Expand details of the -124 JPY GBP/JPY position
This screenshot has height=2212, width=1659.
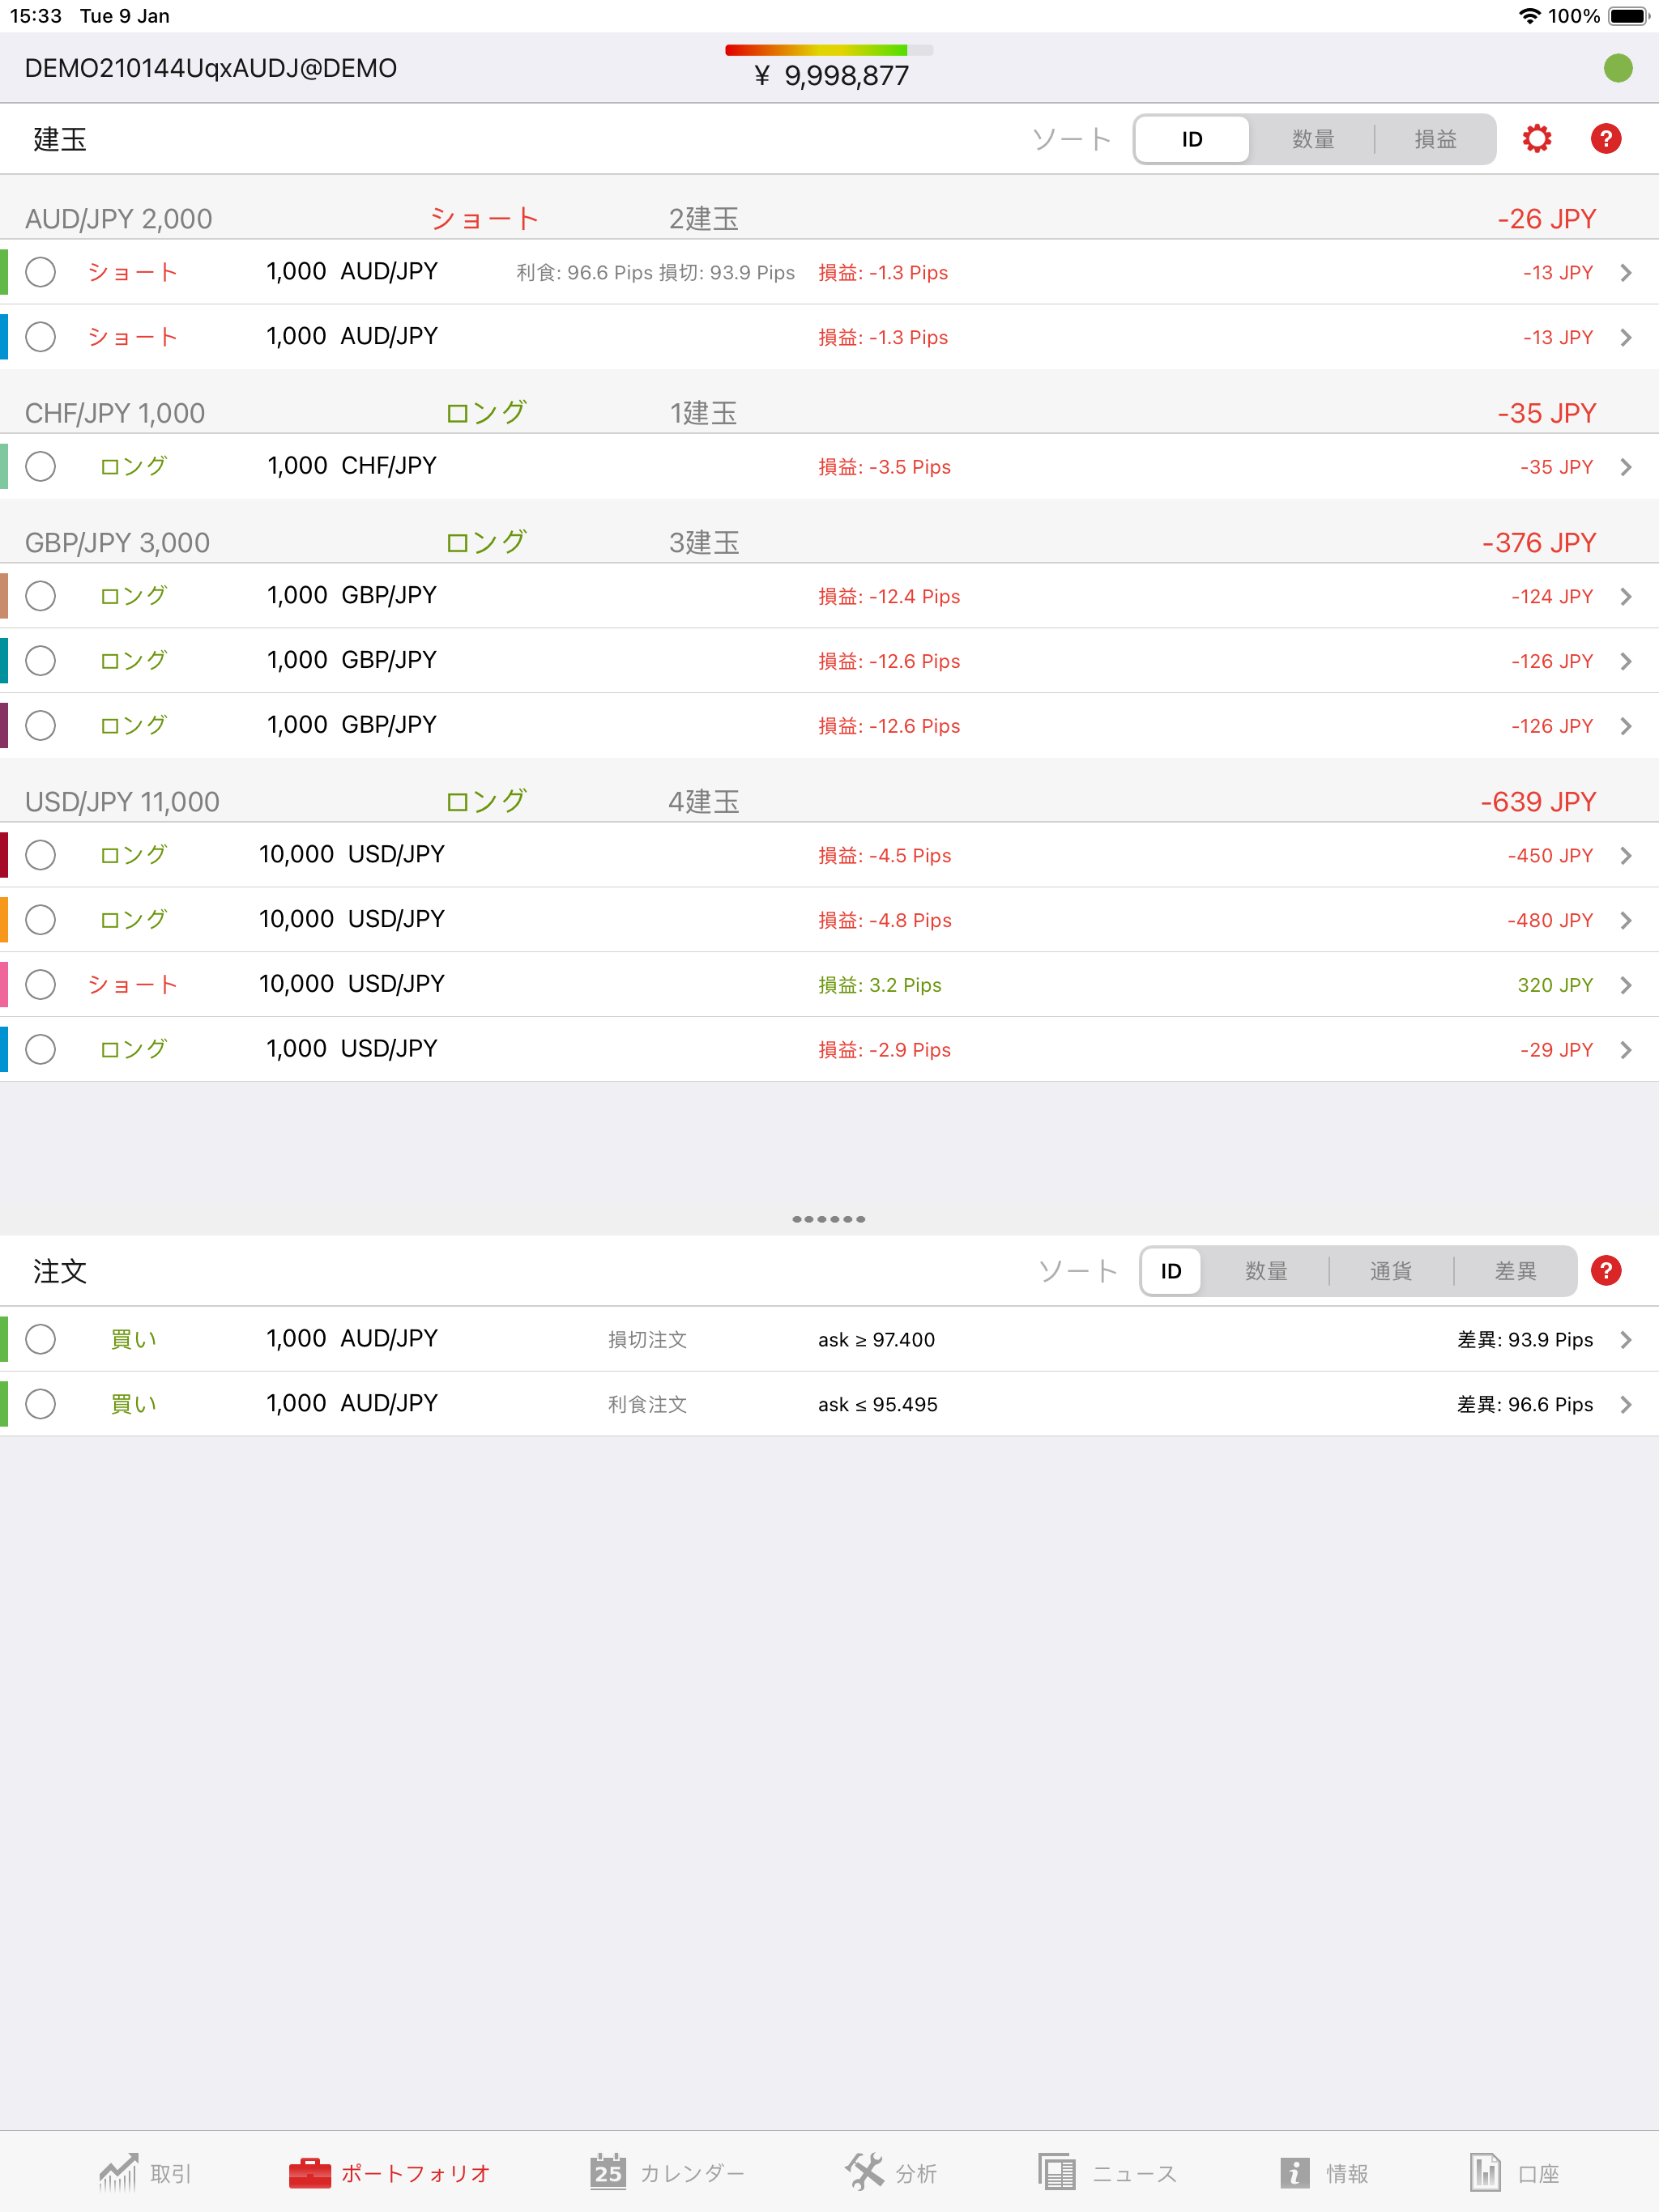pos(1625,596)
